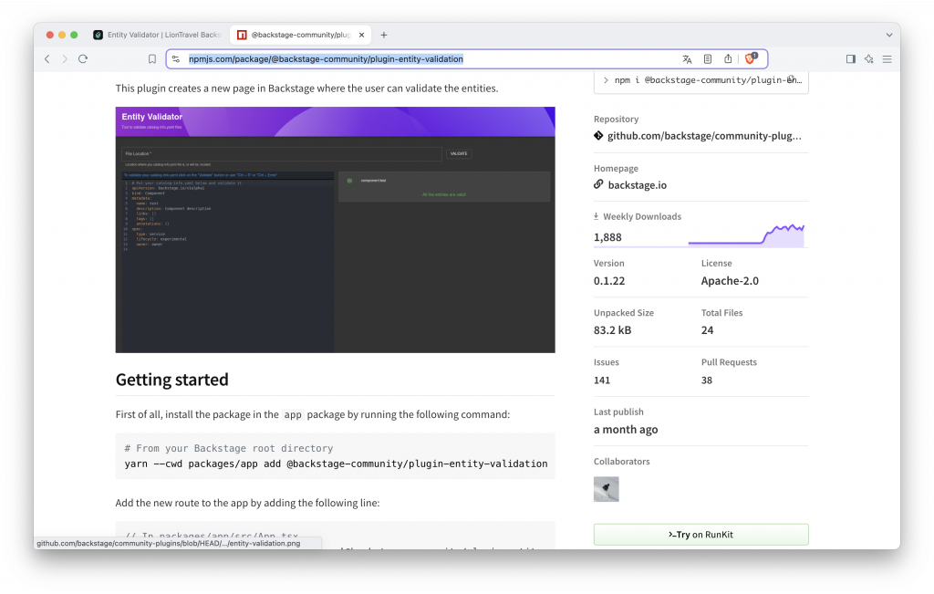934x594 pixels.
Task: Click the Repository label
Action: point(616,120)
